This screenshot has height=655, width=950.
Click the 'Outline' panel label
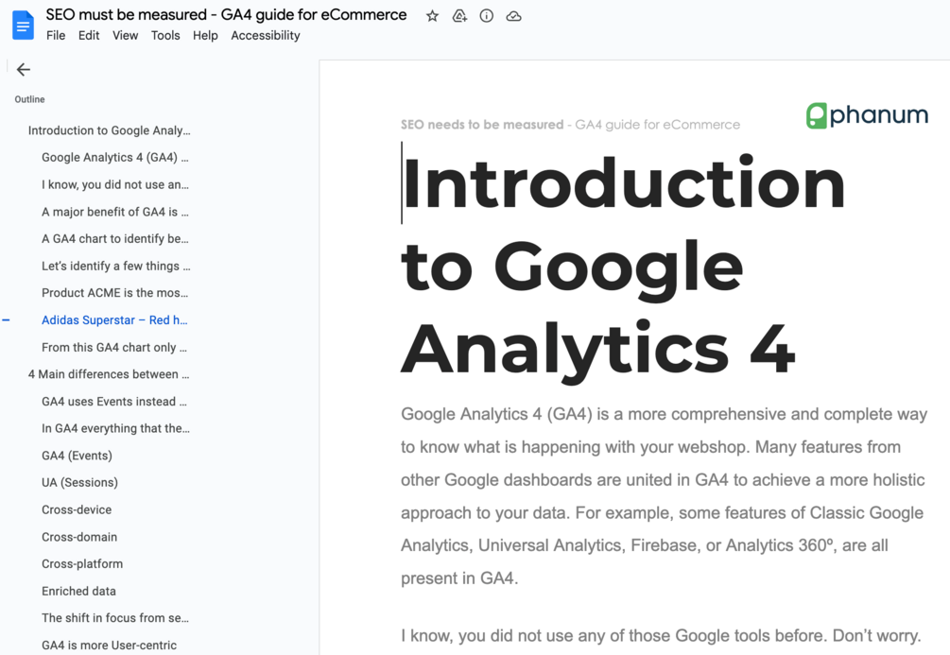[x=29, y=99]
